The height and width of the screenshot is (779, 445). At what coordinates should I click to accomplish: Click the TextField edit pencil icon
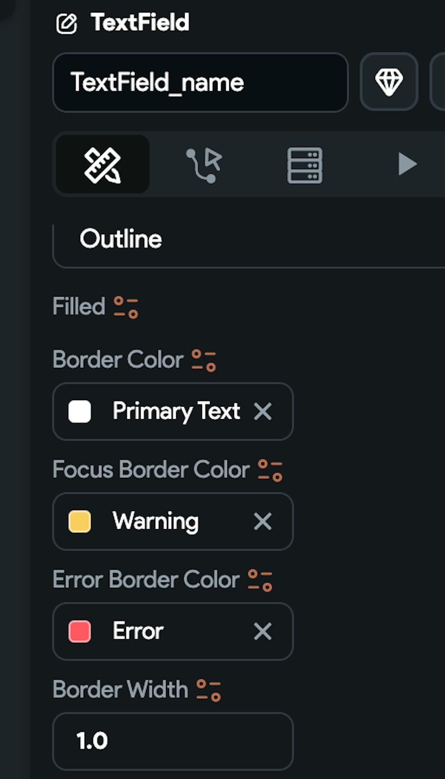pyautogui.click(x=66, y=24)
